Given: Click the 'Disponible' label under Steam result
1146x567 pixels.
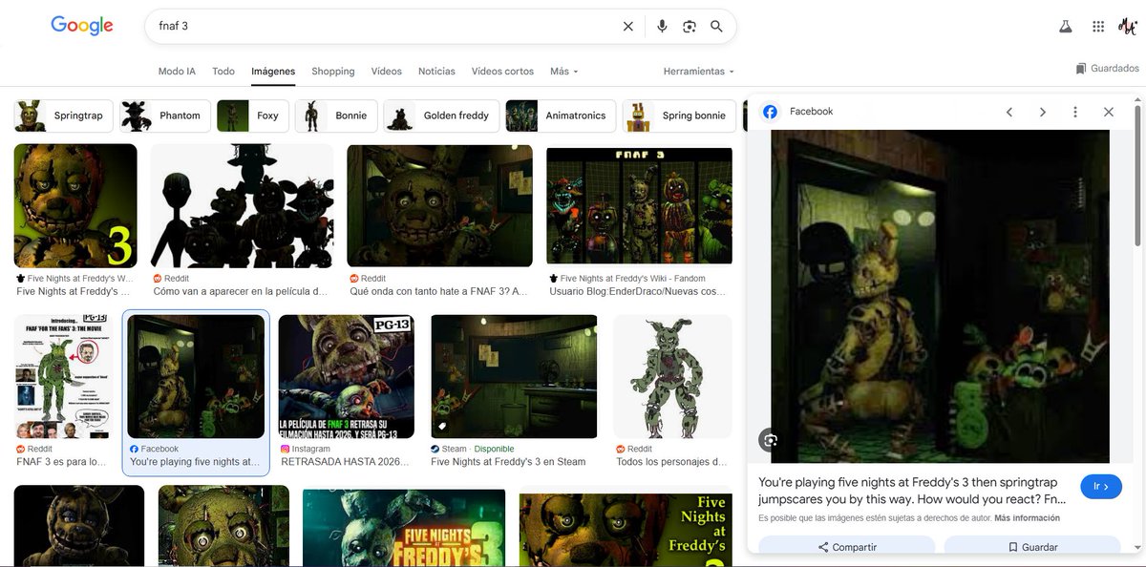Looking at the screenshot, I should tap(494, 449).
